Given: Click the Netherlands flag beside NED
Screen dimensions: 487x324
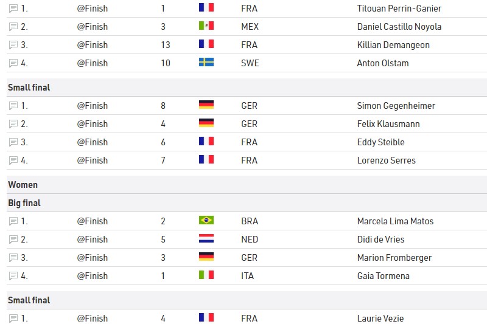Looking at the screenshot, I should pyautogui.click(x=206, y=238).
